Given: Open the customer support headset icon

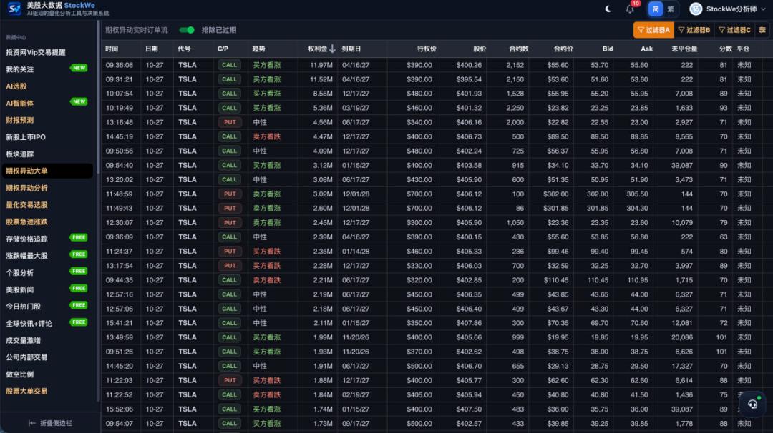Looking at the screenshot, I should [752, 404].
